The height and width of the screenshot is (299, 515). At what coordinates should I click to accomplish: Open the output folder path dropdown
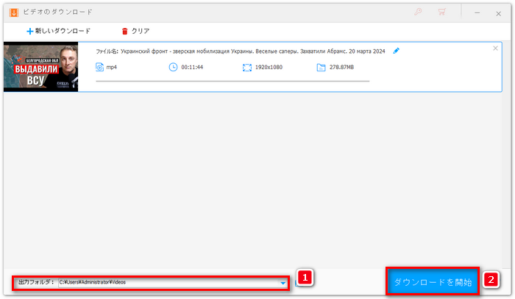[x=283, y=283]
